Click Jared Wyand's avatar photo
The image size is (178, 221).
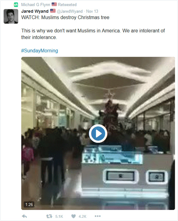tap(11, 16)
